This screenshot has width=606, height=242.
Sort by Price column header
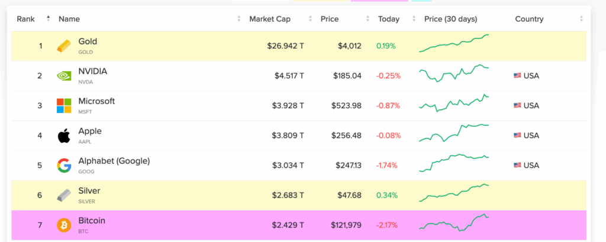point(330,19)
